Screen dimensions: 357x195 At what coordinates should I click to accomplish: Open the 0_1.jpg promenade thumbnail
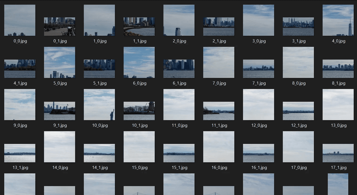60,27
